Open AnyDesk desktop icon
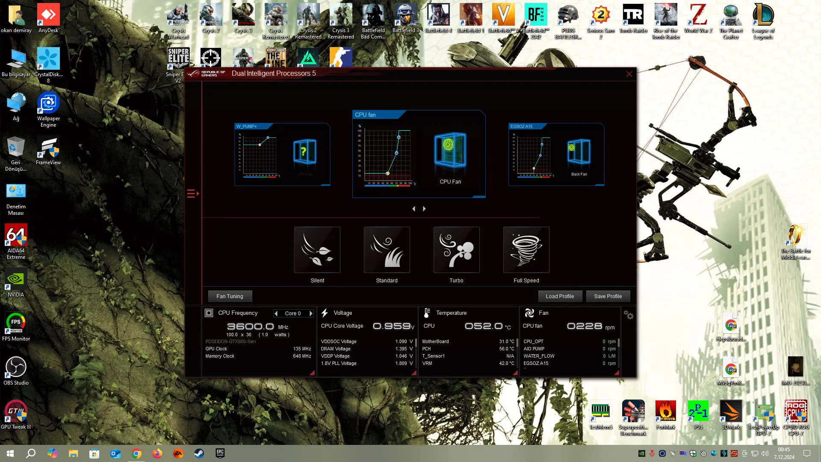 (x=48, y=19)
